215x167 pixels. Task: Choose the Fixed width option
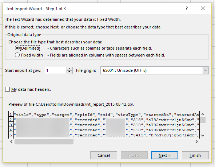tap(17, 55)
